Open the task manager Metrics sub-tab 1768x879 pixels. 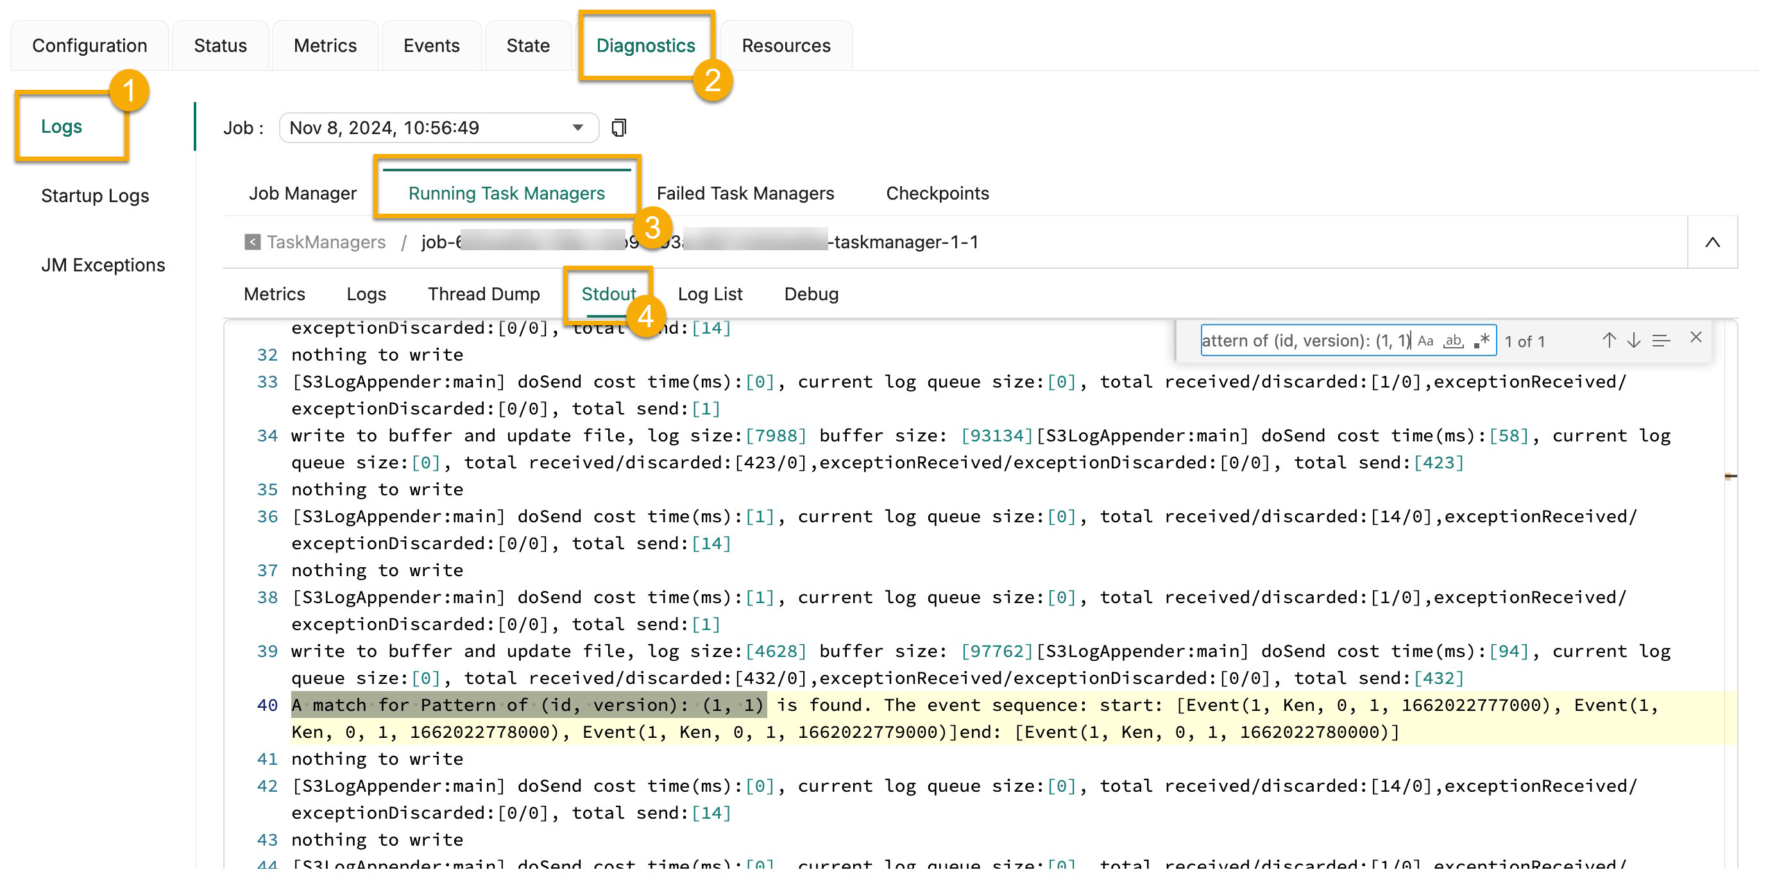[x=274, y=294]
